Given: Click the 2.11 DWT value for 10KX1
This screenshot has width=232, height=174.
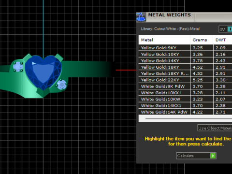Looking at the screenshot, I should (x=220, y=93).
